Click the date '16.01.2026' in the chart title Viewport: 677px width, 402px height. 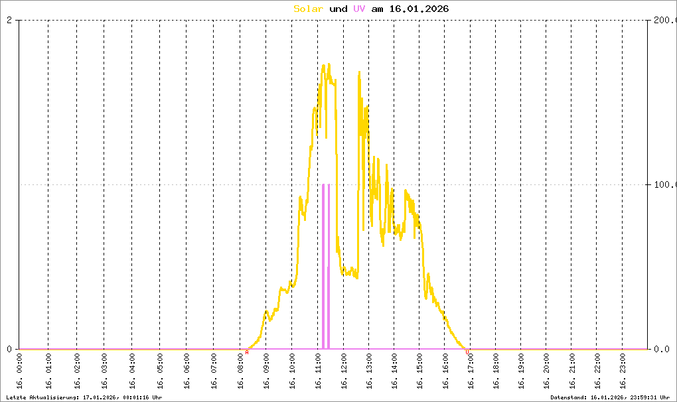tap(419, 9)
